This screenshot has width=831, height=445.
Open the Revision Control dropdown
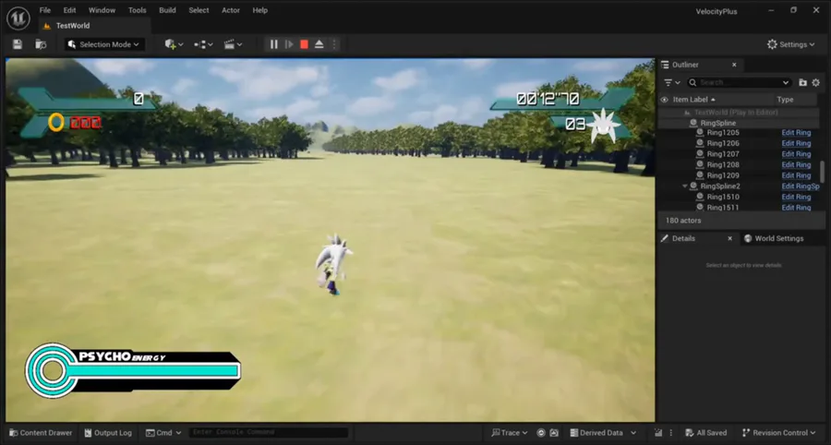click(x=778, y=433)
